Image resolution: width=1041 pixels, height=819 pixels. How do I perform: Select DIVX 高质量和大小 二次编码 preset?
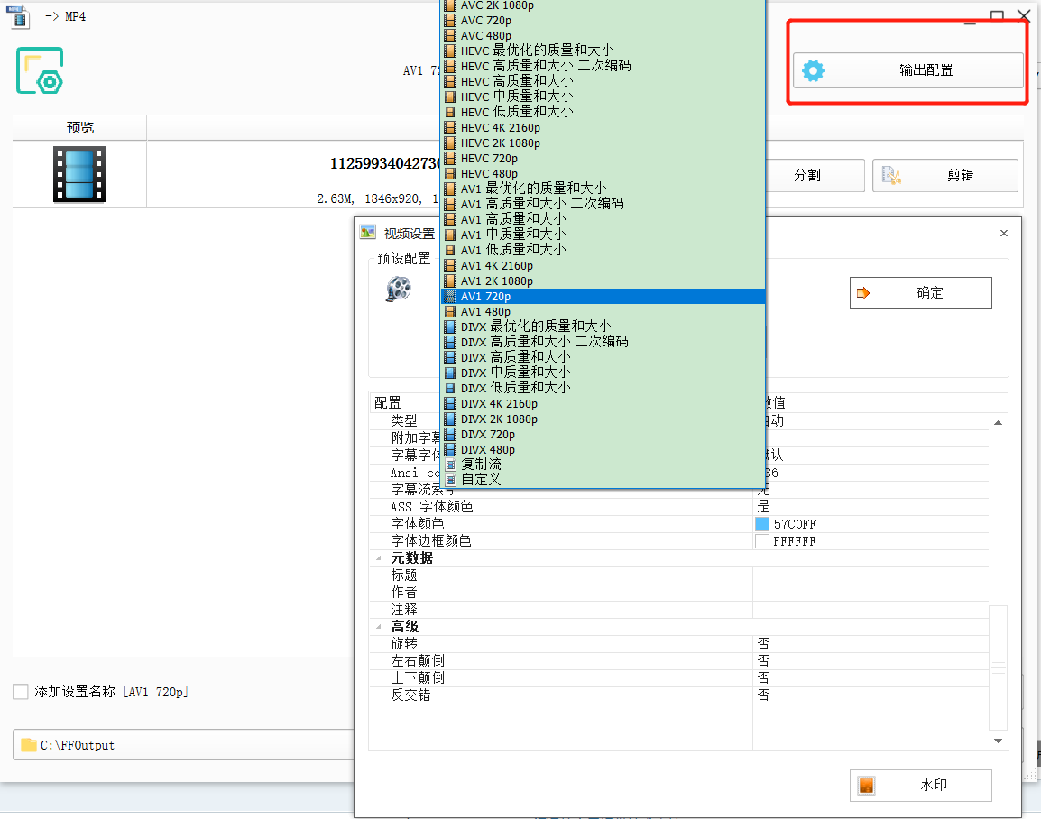[603, 342]
